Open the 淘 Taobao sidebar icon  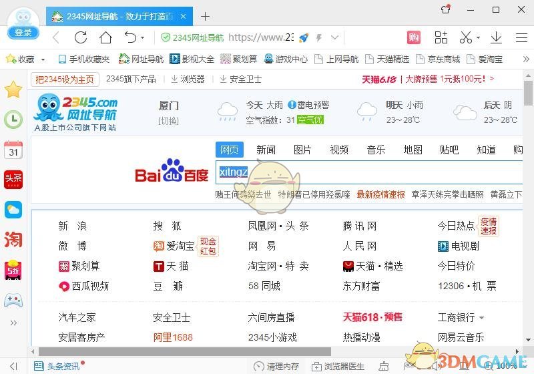pyautogui.click(x=13, y=240)
